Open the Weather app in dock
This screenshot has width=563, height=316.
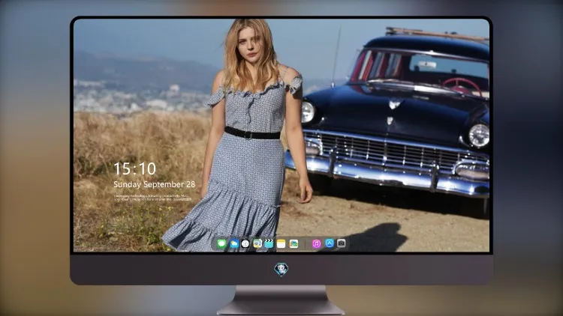click(233, 244)
